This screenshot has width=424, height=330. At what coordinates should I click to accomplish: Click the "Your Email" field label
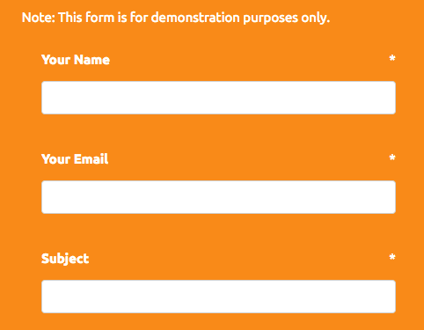75,159
